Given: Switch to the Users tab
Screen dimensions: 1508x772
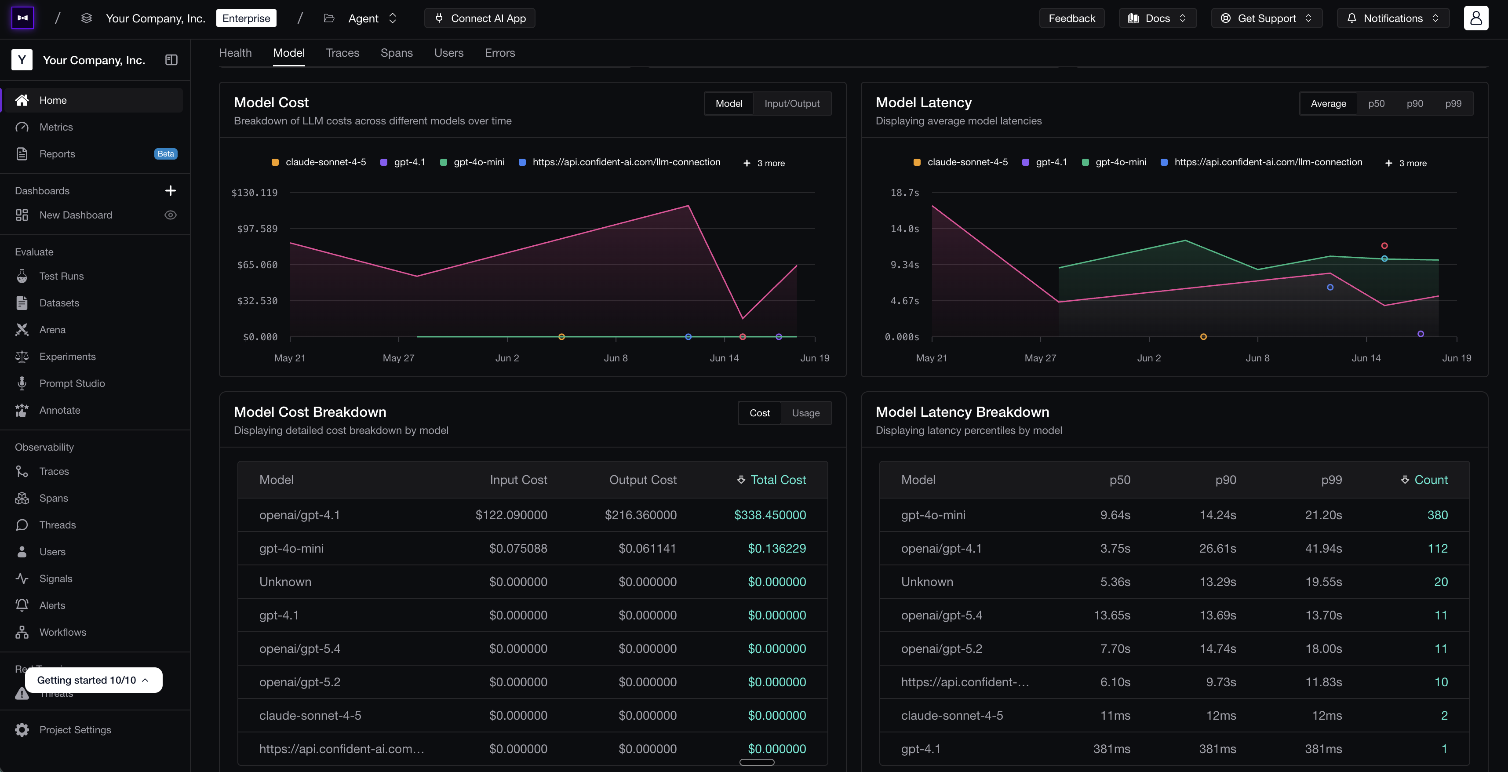Looking at the screenshot, I should pos(448,53).
